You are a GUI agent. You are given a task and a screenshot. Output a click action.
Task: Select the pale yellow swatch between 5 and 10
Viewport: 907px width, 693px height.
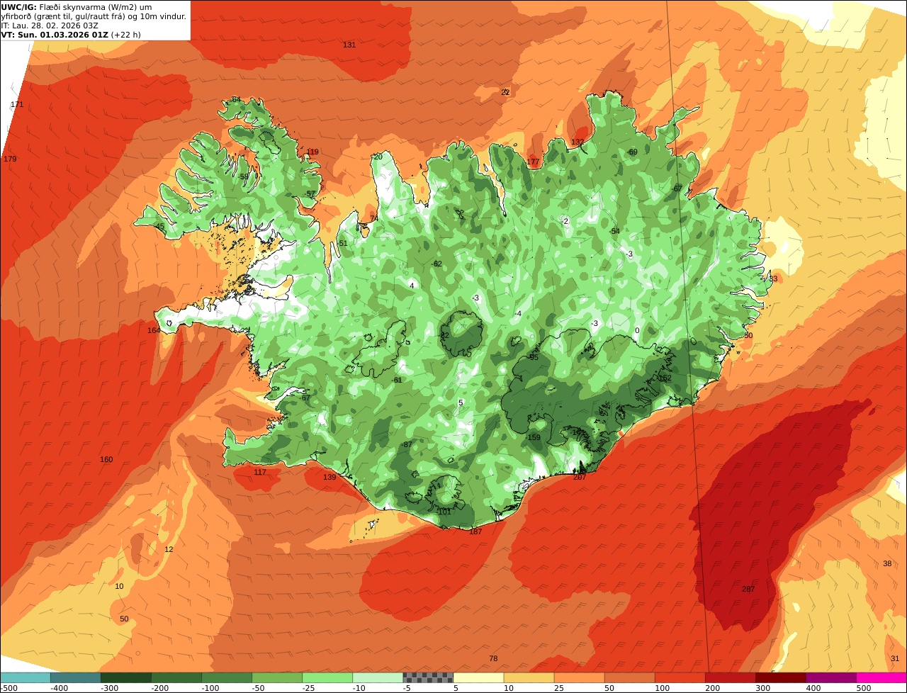click(x=478, y=678)
